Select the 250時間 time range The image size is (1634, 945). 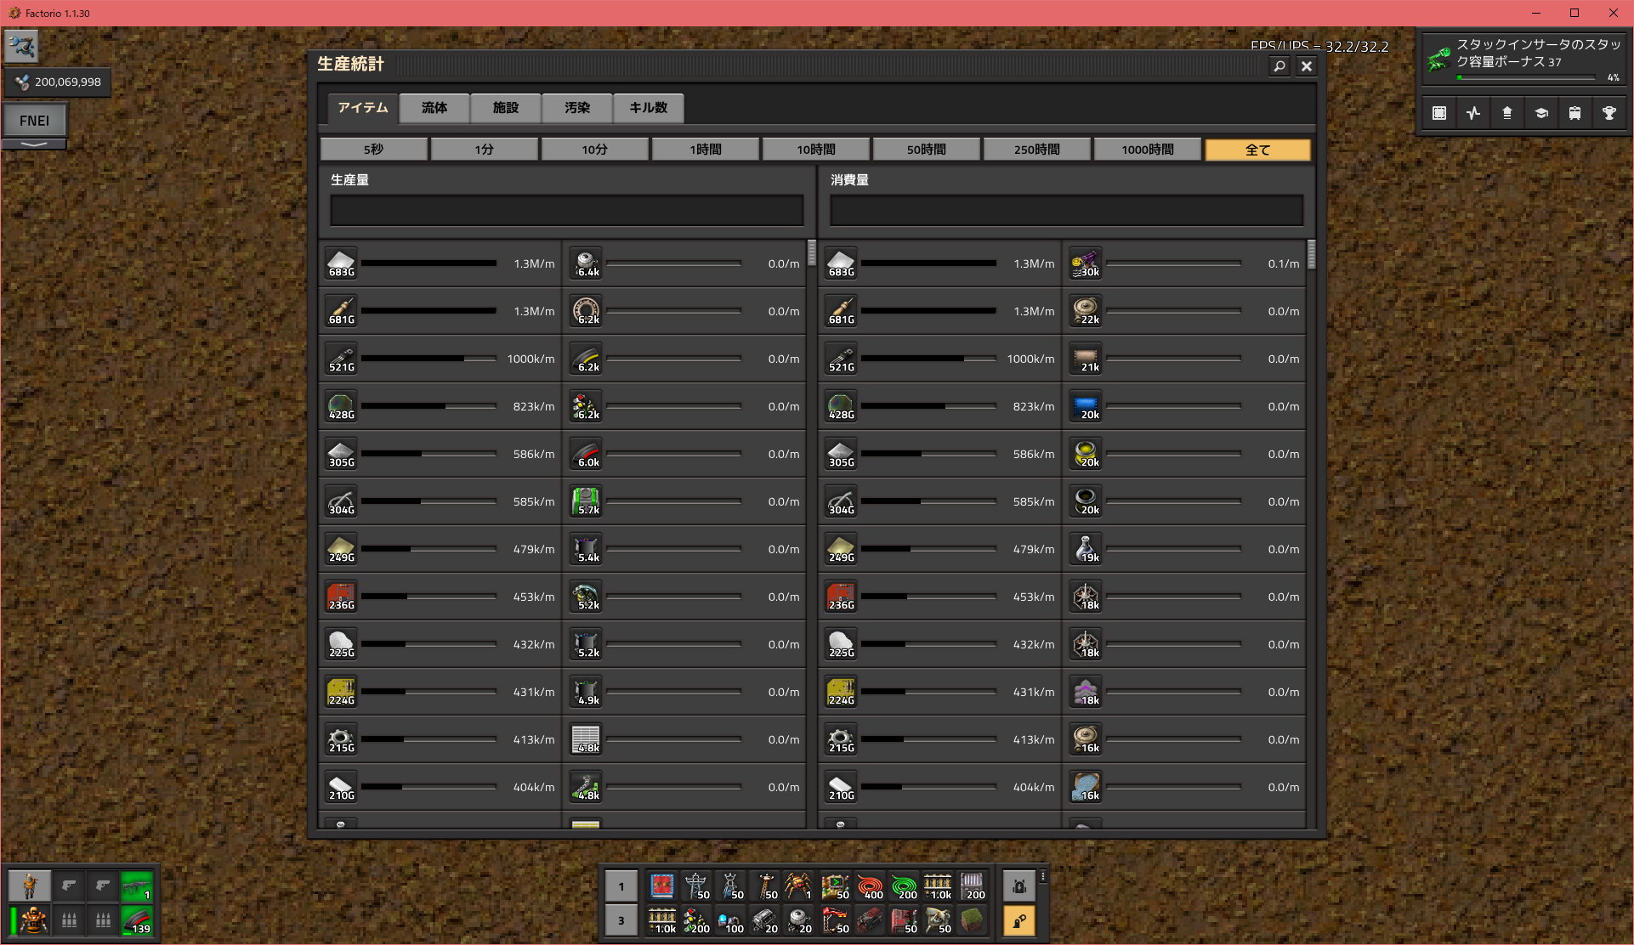tap(1037, 150)
